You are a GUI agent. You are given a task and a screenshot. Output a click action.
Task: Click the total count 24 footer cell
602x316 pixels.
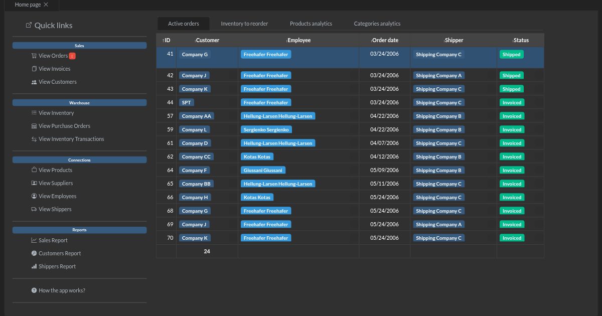[x=207, y=251]
